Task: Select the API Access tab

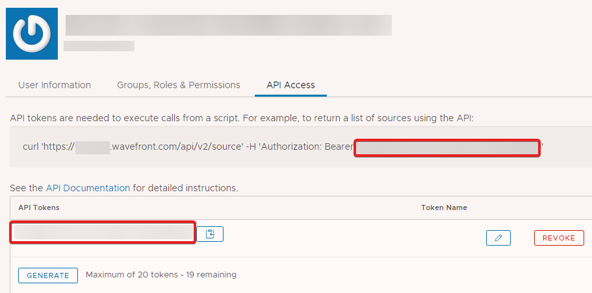Action: point(290,85)
